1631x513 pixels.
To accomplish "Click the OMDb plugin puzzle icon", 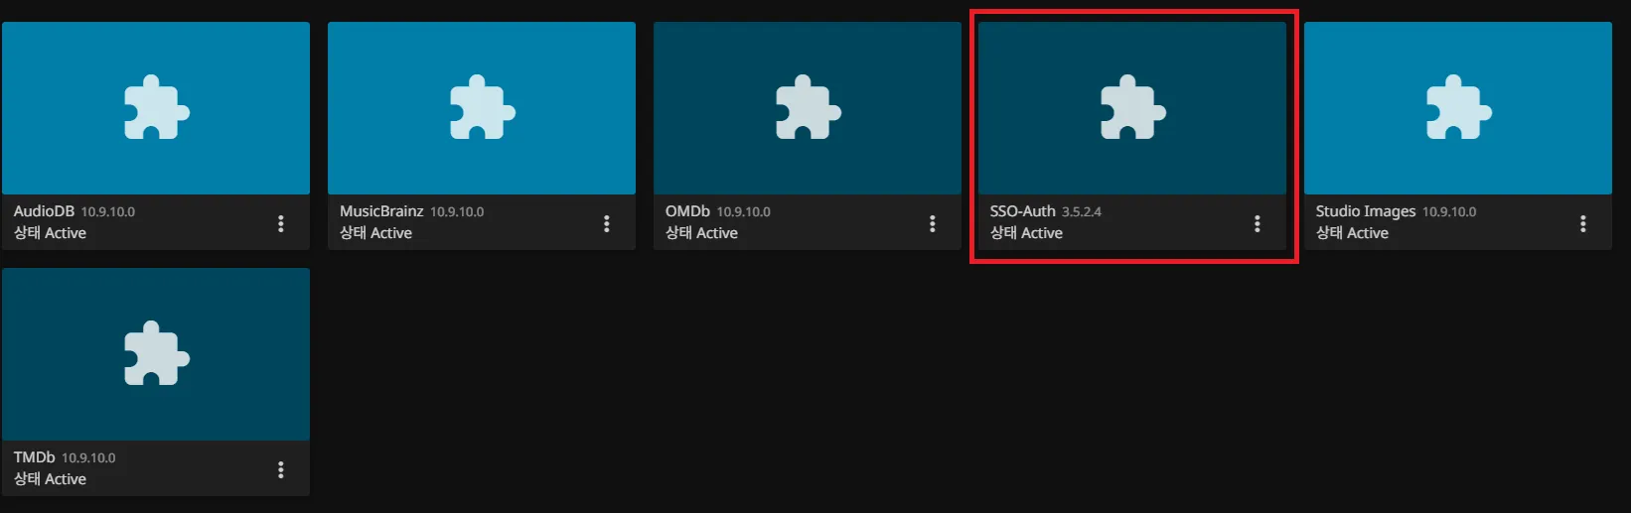I will [x=808, y=107].
